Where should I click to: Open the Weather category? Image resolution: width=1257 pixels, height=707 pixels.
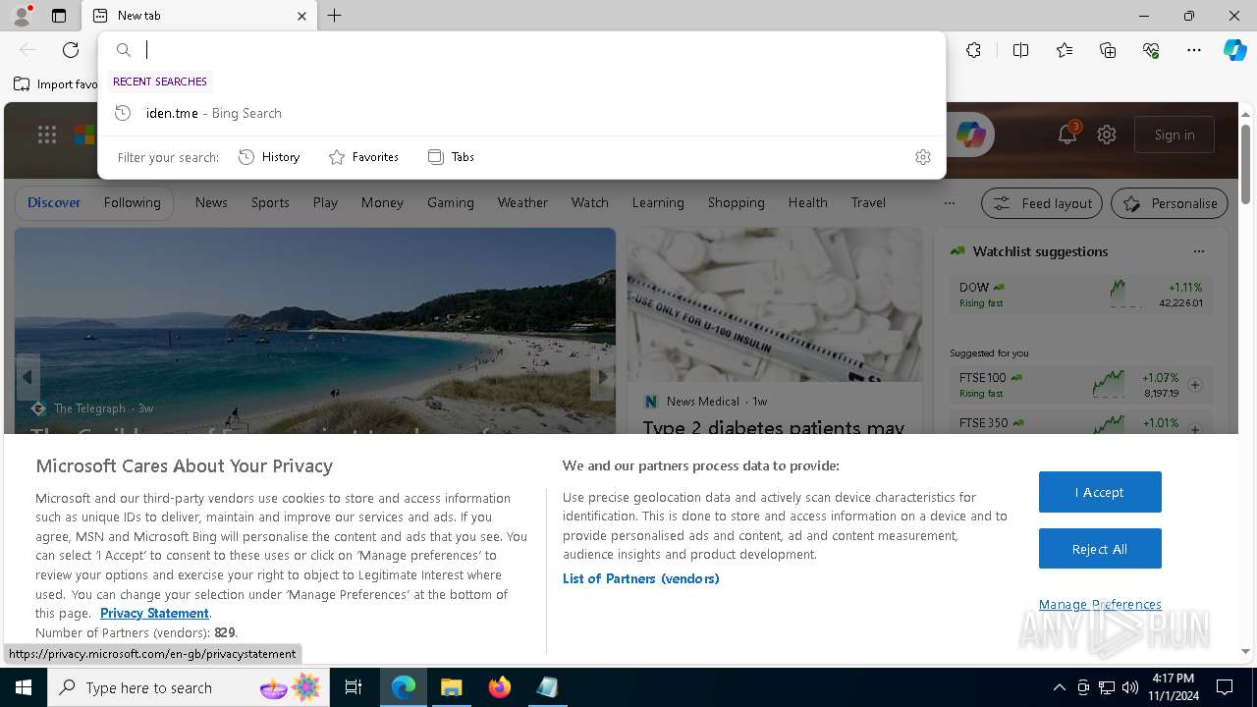point(522,202)
